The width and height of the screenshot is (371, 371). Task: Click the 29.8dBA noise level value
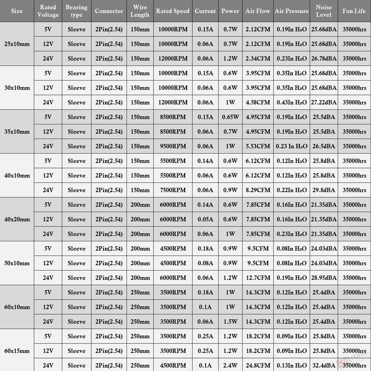(x=324, y=190)
